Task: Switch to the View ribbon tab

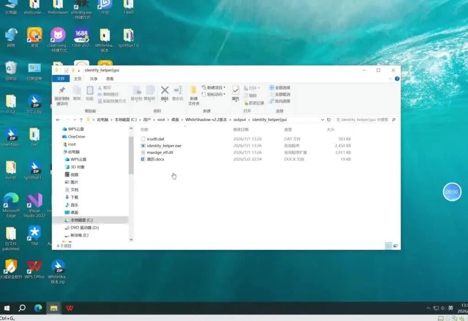Action: 110,78
